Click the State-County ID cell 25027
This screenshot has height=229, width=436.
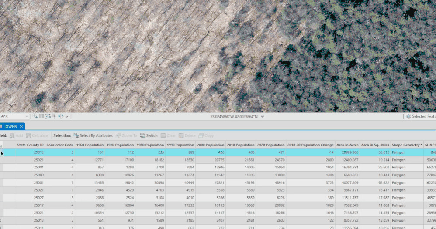[x=30, y=198]
